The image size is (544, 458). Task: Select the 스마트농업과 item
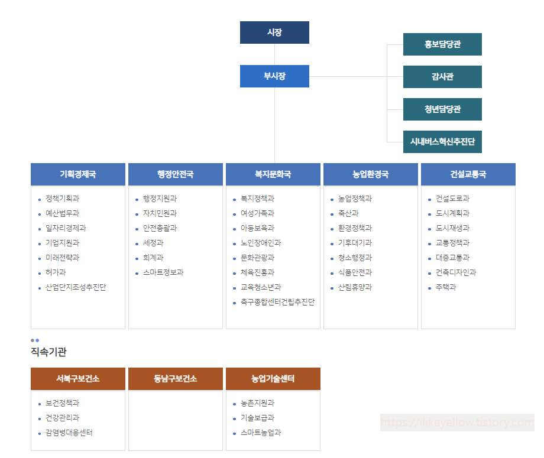coord(261,433)
